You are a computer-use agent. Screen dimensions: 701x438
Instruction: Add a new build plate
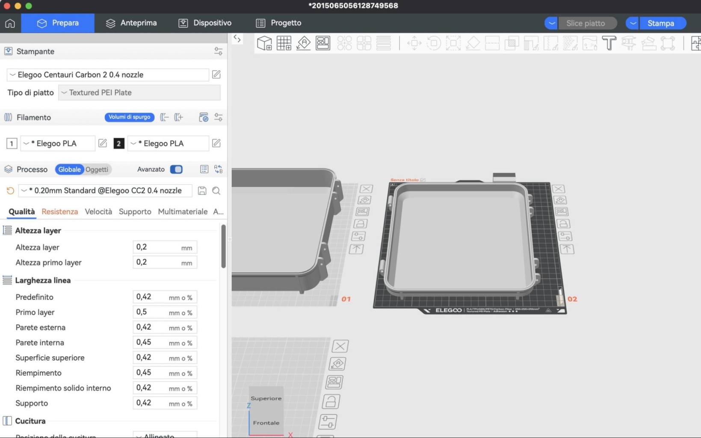pyautogui.click(x=284, y=43)
